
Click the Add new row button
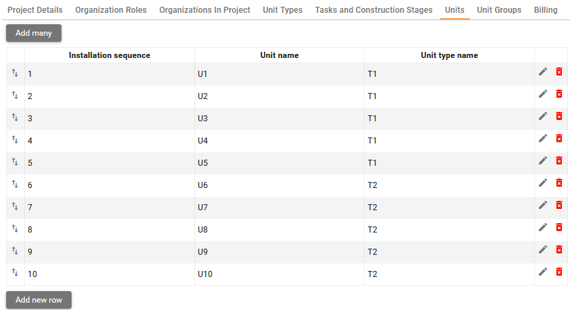click(x=38, y=300)
